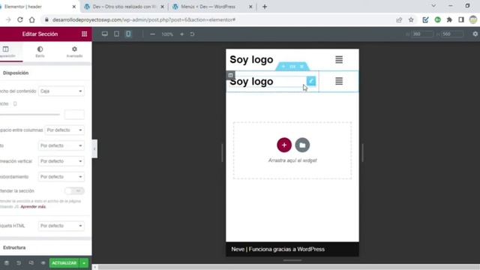Image resolution: width=480 pixels, height=270 pixels.
Task: Switch to desktop preview mode
Action: click(x=105, y=34)
